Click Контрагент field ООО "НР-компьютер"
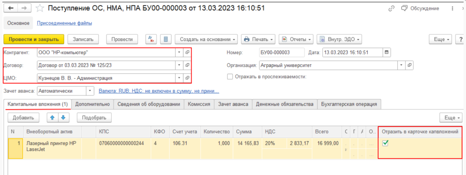This screenshot has width=466, height=175. click(106, 53)
